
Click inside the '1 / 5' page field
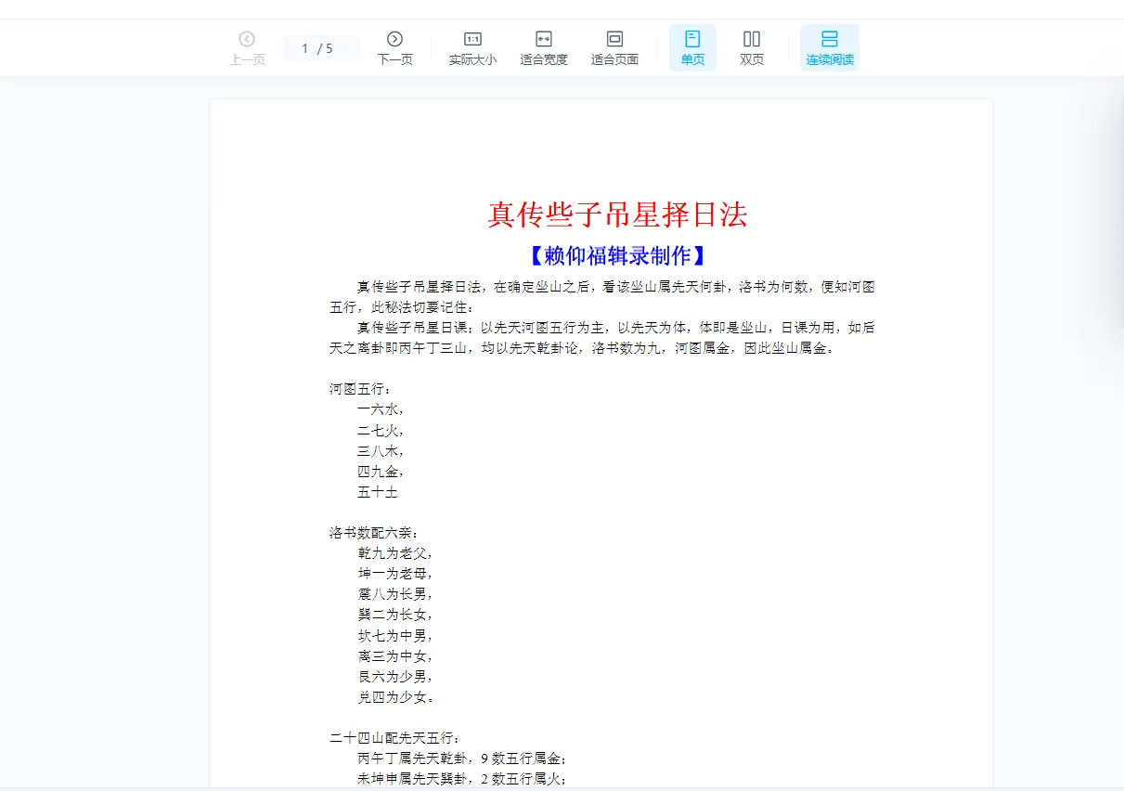(x=321, y=47)
